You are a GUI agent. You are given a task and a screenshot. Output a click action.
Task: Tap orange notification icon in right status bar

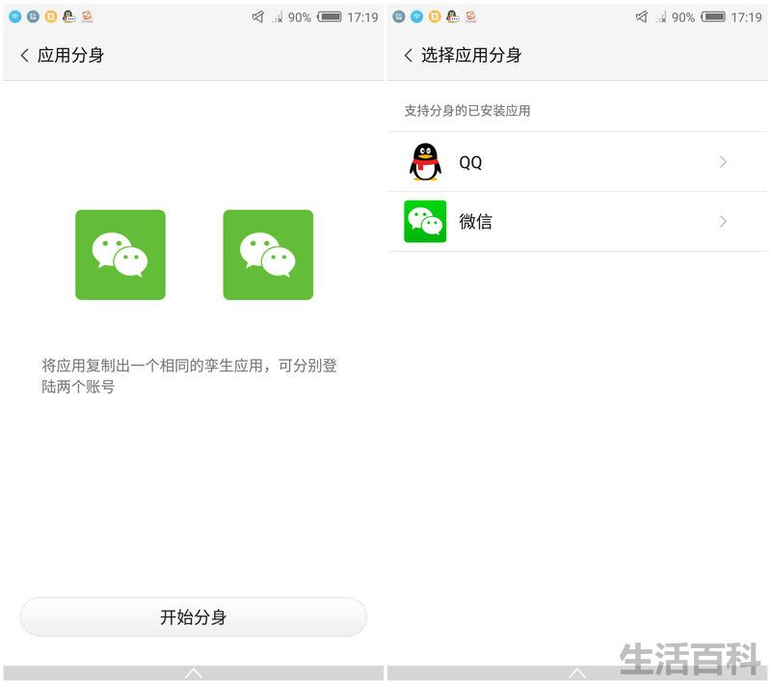point(435,16)
